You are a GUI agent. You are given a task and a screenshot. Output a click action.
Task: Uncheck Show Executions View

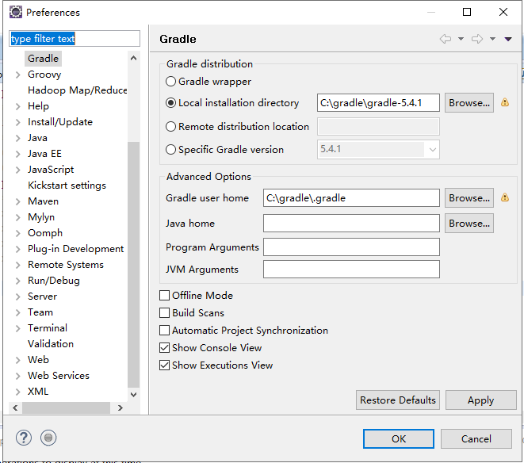coord(164,365)
